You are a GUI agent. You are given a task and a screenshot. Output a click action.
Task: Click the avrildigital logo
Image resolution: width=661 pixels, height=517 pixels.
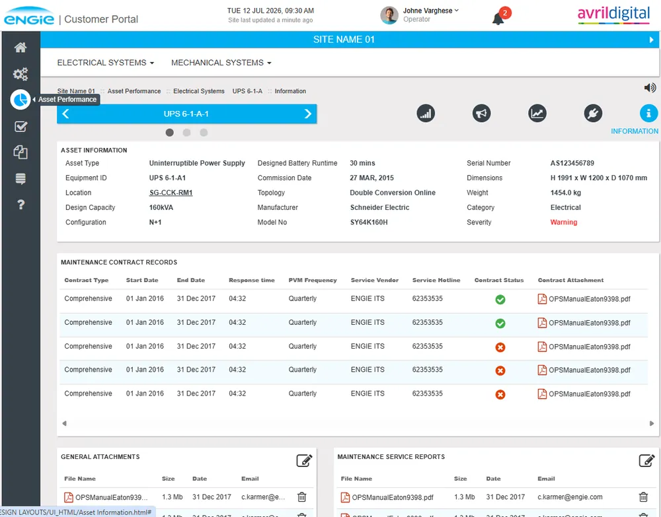pos(614,15)
